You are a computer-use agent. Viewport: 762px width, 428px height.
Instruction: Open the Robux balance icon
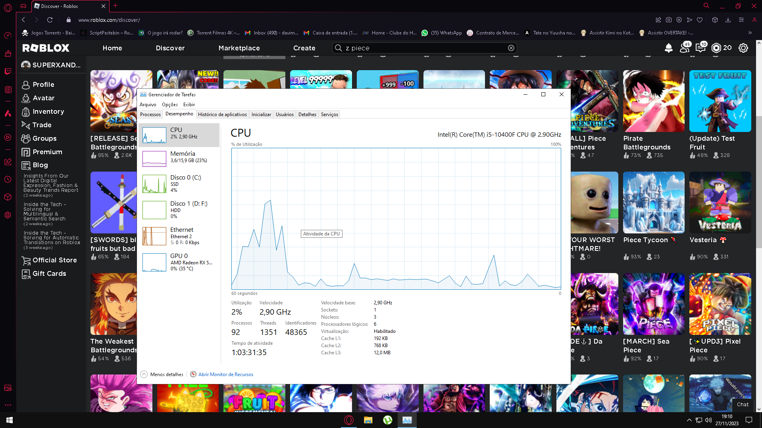pyautogui.click(x=716, y=48)
